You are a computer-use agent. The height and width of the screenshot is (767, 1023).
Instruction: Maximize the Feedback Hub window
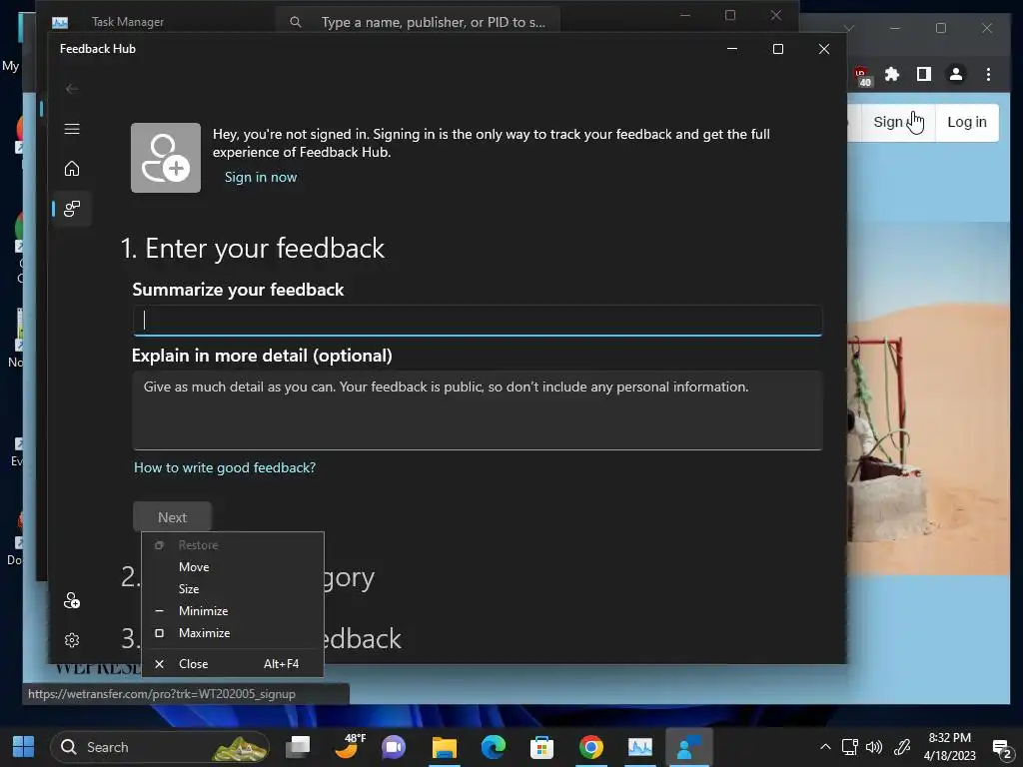tap(777, 49)
